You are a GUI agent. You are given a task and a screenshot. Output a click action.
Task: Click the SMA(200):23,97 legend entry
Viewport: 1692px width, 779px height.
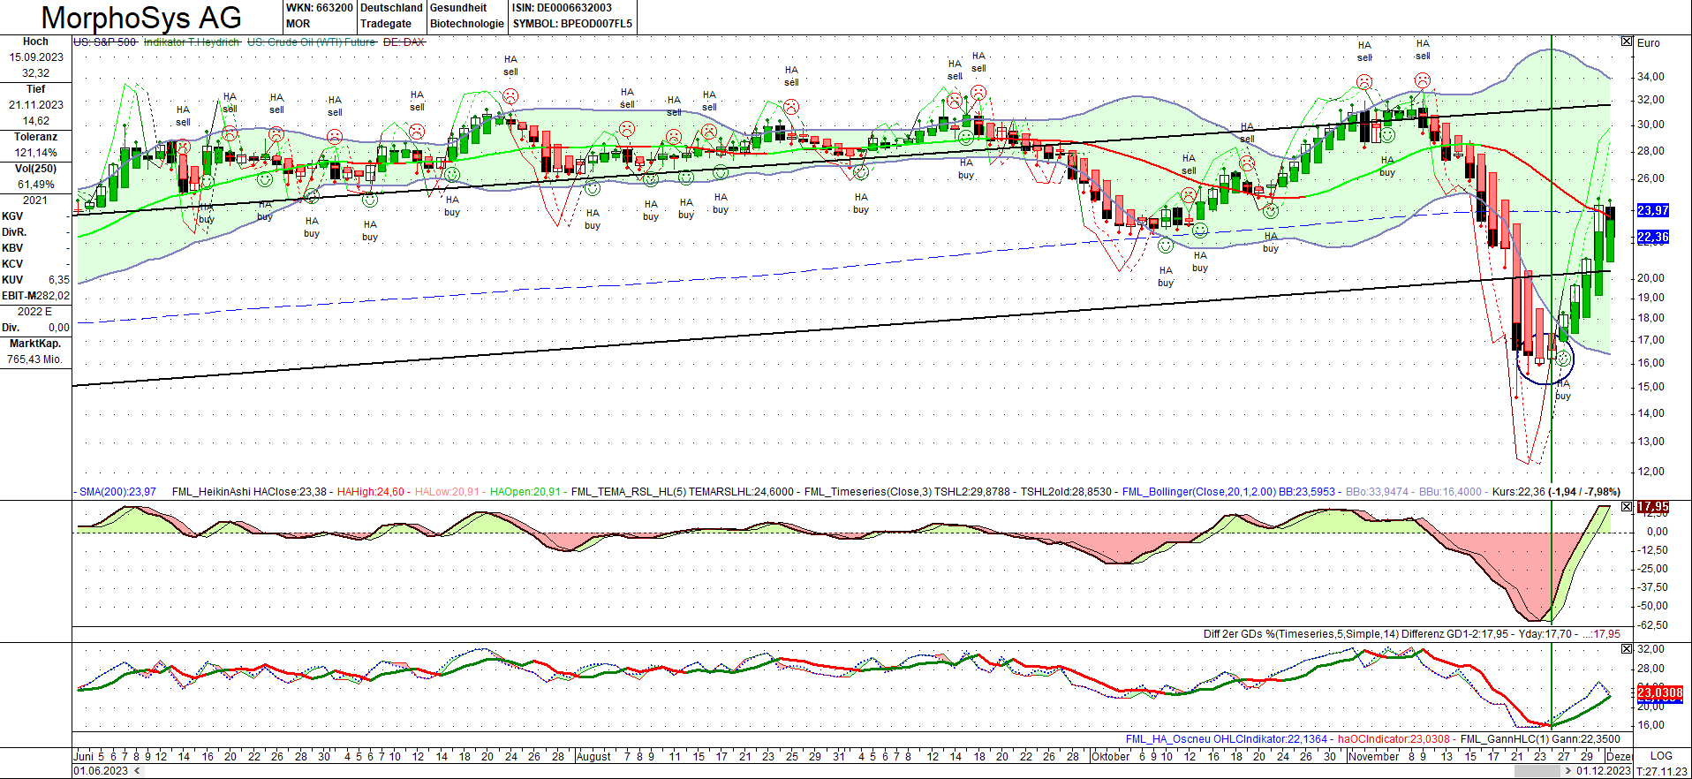(117, 492)
